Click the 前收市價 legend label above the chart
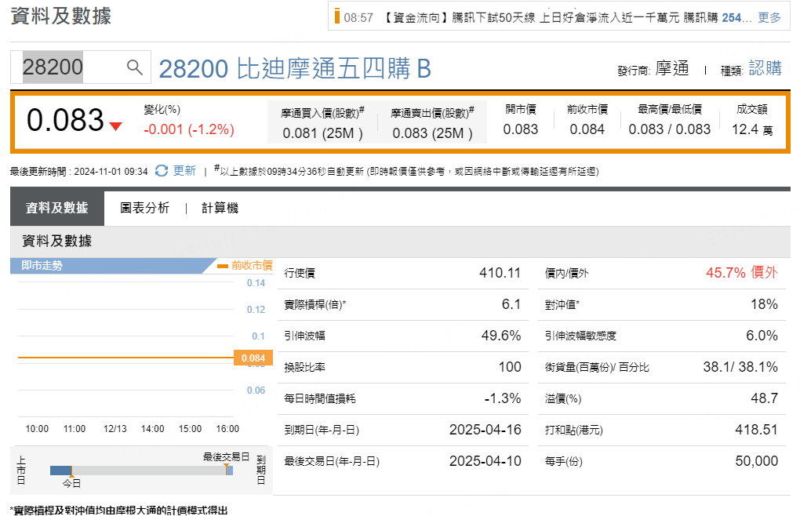800x516 pixels. [x=252, y=265]
